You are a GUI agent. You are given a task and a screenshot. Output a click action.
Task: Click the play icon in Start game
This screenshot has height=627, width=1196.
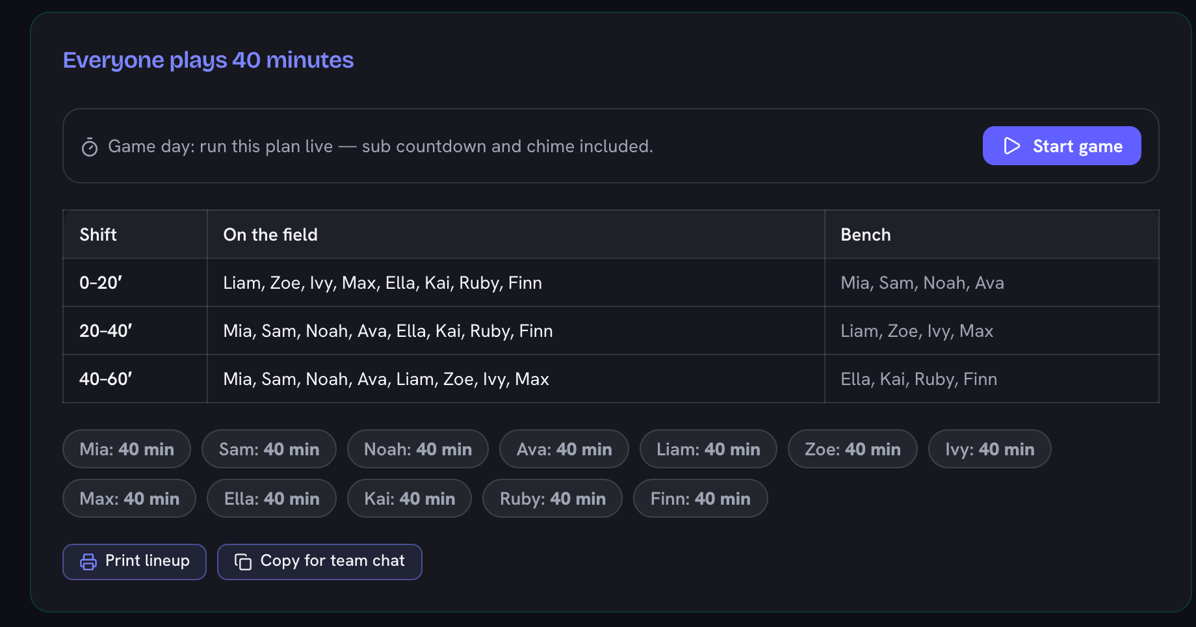pyautogui.click(x=1011, y=146)
